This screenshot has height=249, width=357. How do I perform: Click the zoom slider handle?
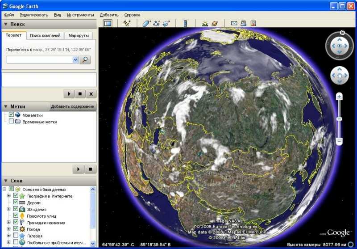339,119
